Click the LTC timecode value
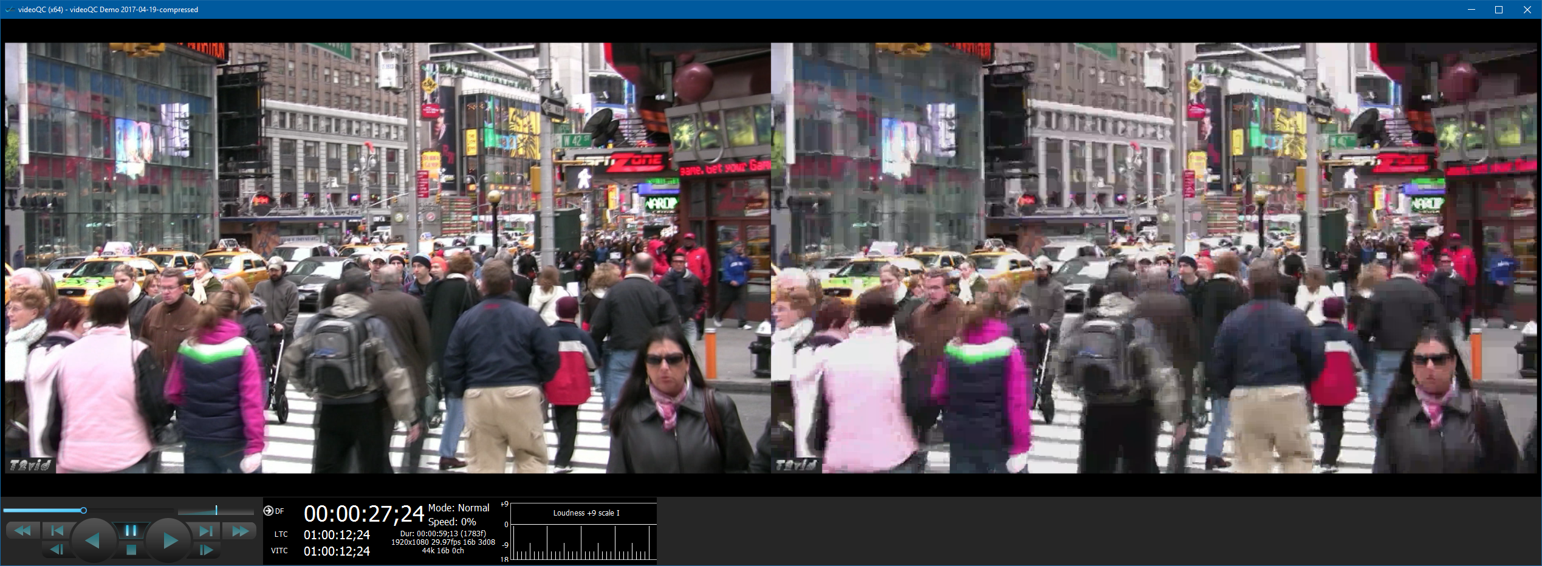1542x566 pixels. point(337,535)
